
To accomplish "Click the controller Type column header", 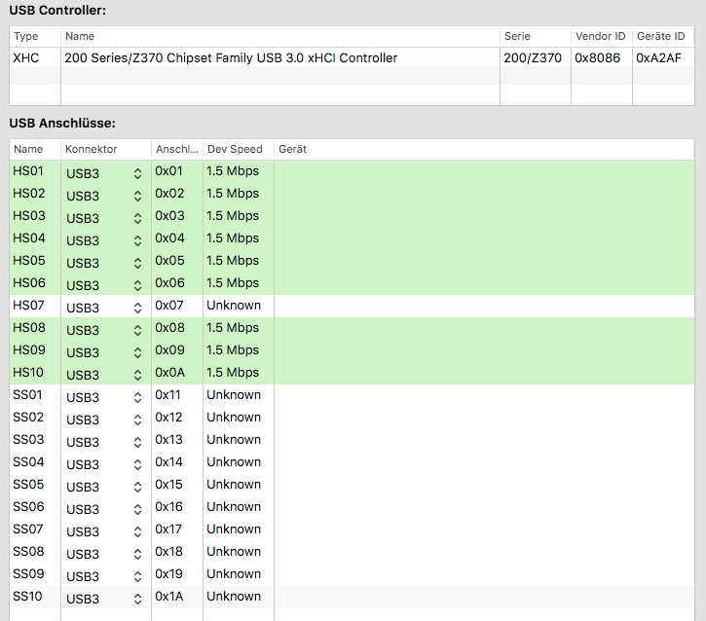I will 35,36.
